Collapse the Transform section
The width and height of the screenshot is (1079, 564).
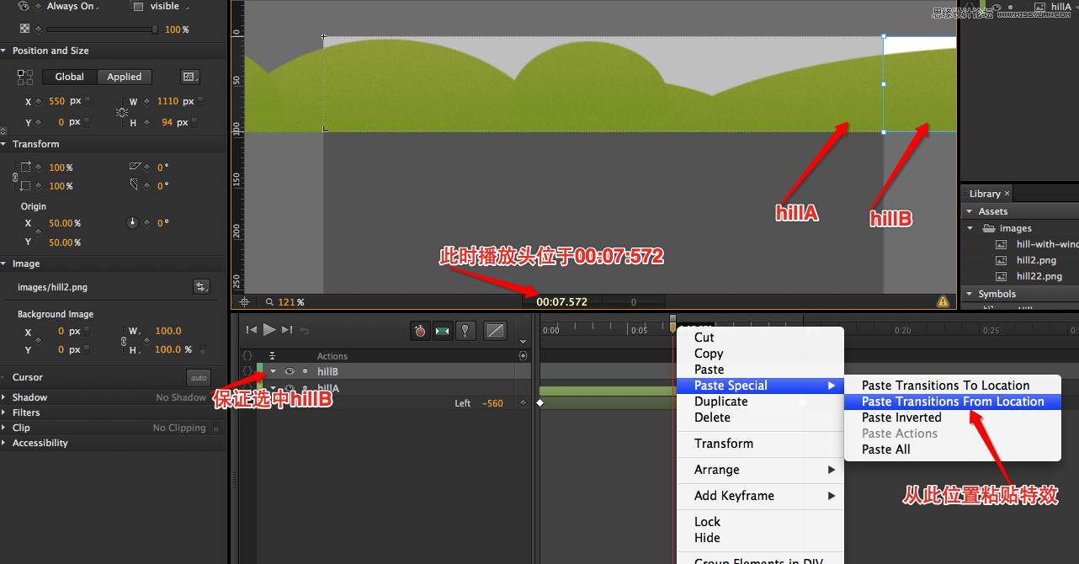5,144
